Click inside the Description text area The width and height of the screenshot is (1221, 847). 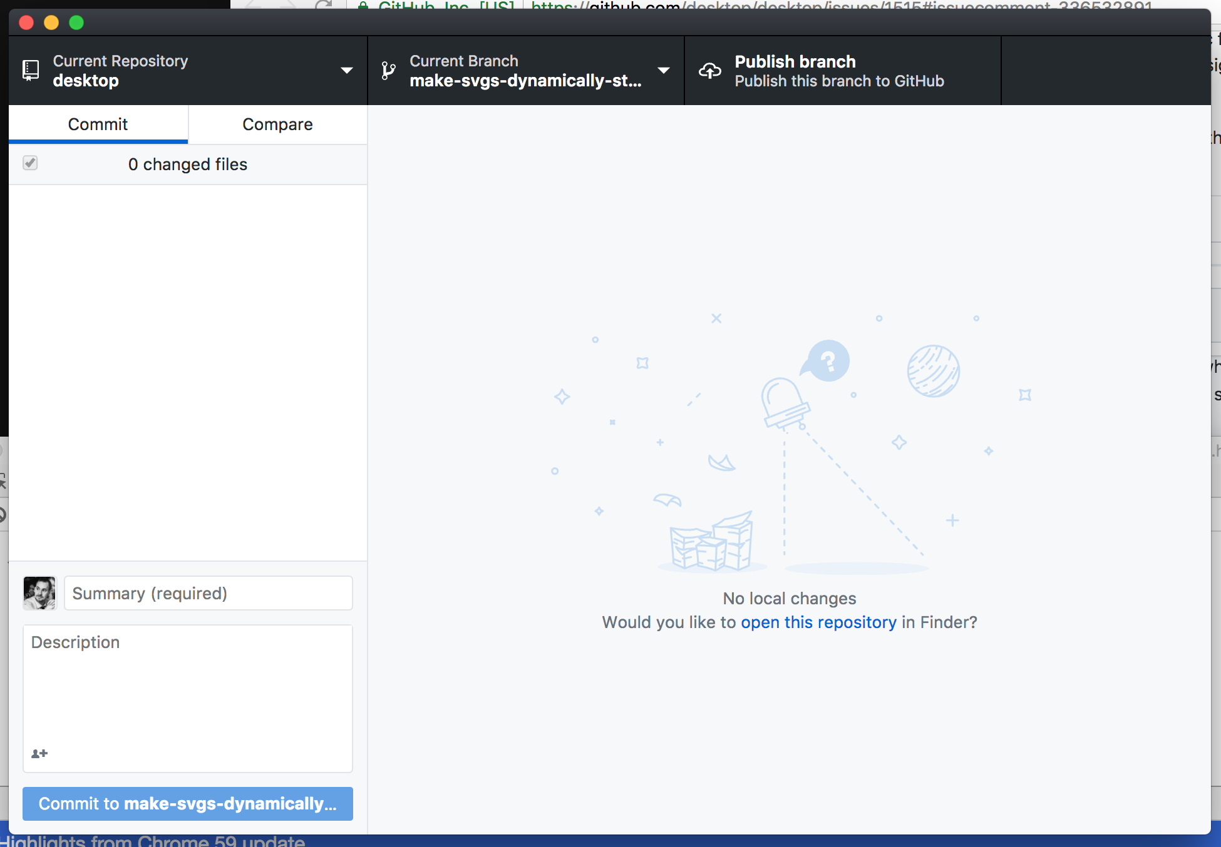187,688
